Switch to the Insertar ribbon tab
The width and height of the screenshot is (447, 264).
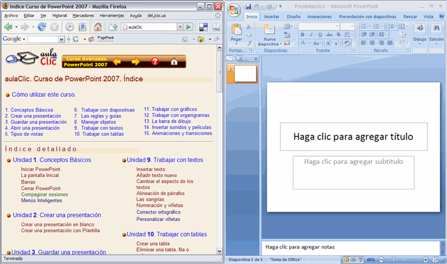coord(272,17)
